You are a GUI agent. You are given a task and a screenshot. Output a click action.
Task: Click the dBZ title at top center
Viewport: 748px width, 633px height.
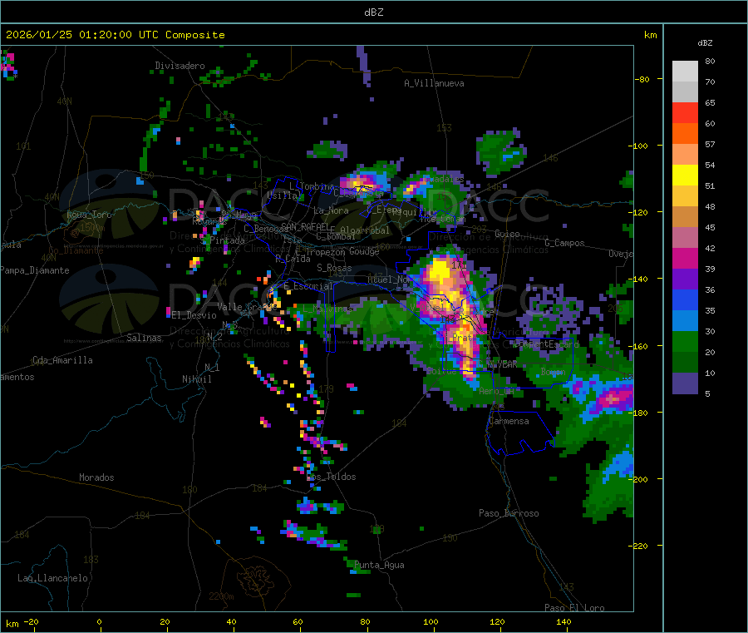373,12
